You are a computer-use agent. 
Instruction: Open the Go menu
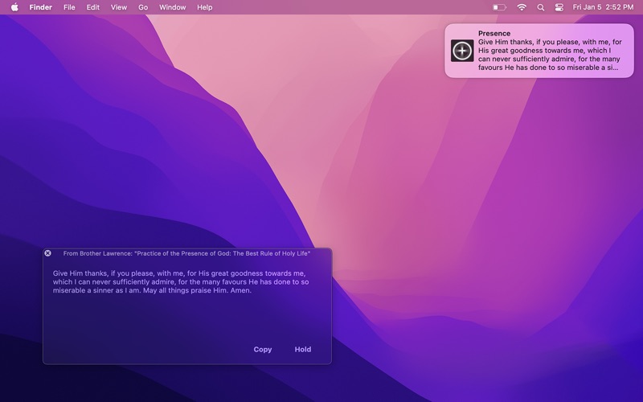coord(143,7)
